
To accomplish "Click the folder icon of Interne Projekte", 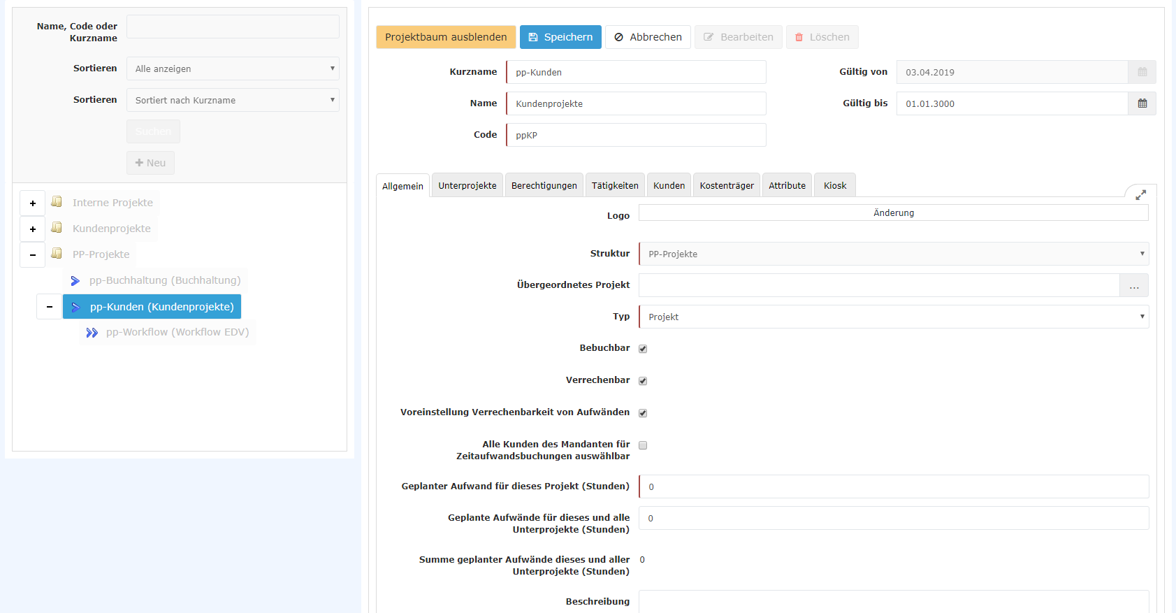I will tap(57, 202).
